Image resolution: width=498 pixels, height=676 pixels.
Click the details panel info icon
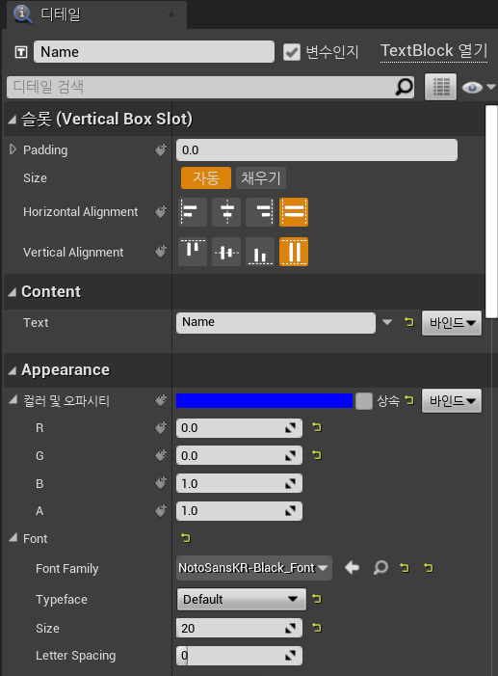coord(22,14)
